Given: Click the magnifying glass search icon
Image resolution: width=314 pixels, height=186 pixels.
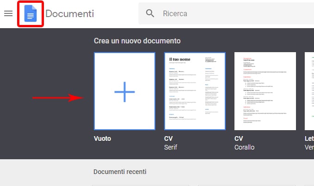Looking at the screenshot, I should [150, 13].
